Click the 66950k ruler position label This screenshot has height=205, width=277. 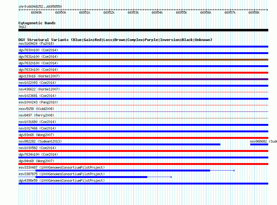coord(61,12)
